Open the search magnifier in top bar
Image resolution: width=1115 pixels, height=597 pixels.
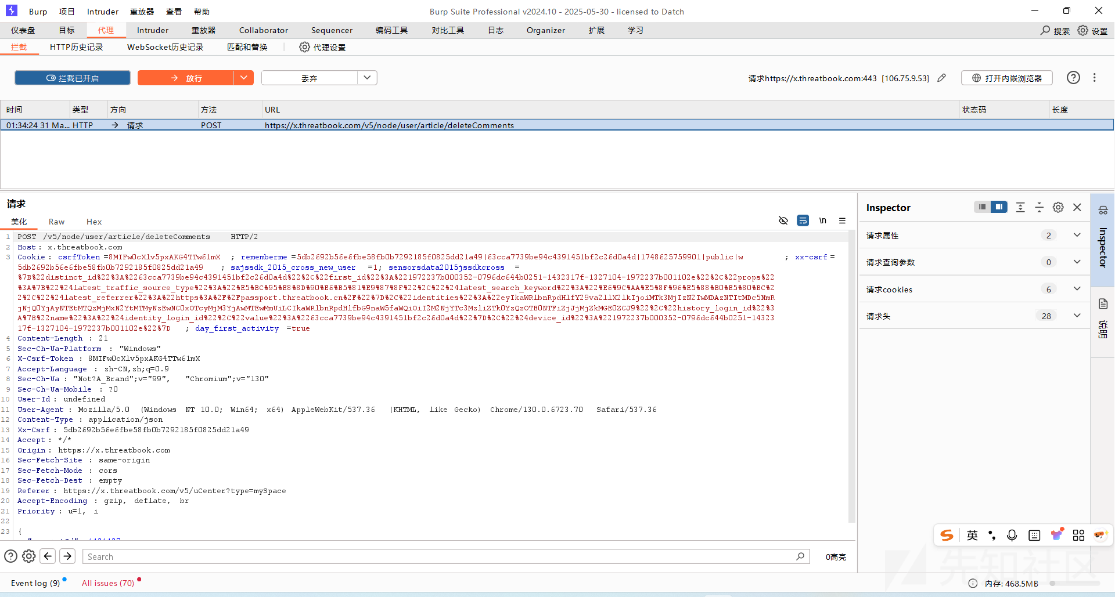point(1045,30)
